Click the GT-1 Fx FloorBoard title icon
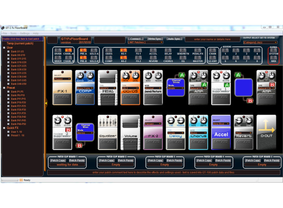283x208 pixels. [3, 28]
